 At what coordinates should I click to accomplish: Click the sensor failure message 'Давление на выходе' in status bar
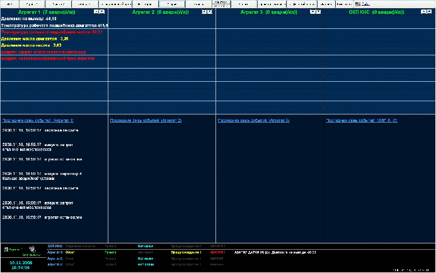pos(275,252)
